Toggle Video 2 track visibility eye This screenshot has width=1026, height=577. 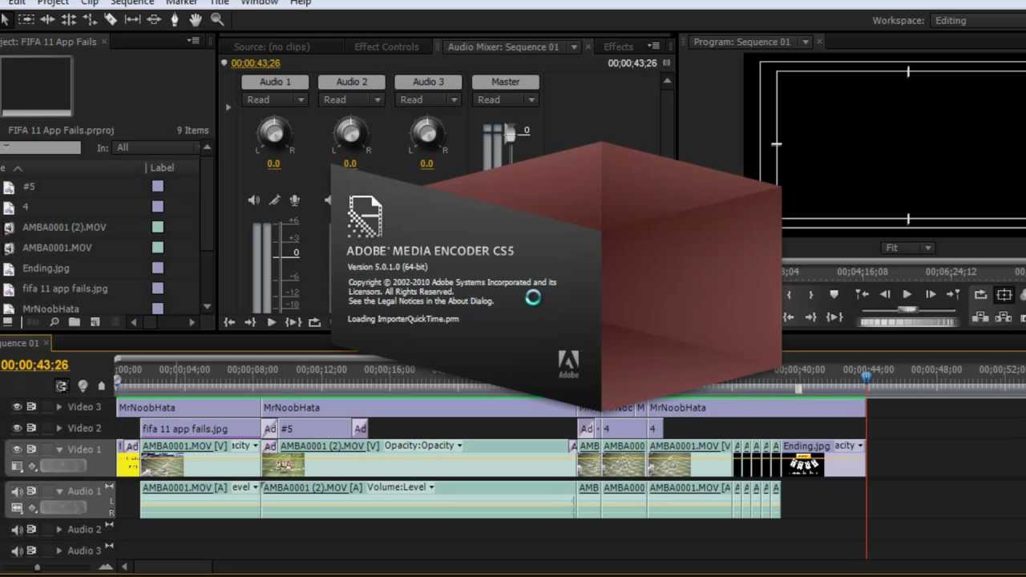tap(17, 428)
